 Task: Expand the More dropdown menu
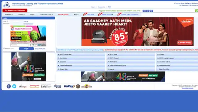[x=76, y=15]
